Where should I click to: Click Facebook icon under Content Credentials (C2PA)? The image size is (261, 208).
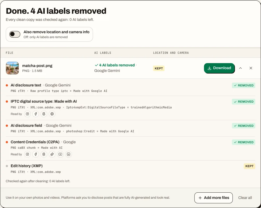pos(35,154)
